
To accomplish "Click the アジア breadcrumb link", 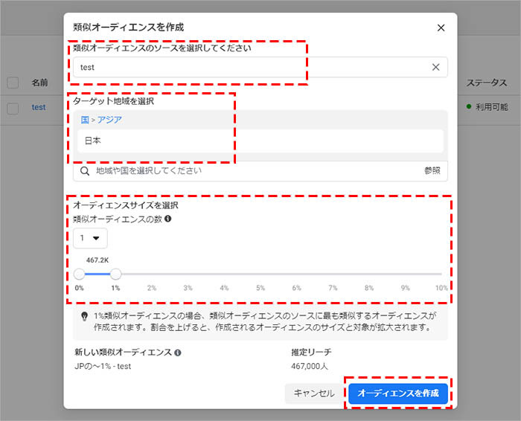I will pyautogui.click(x=109, y=120).
